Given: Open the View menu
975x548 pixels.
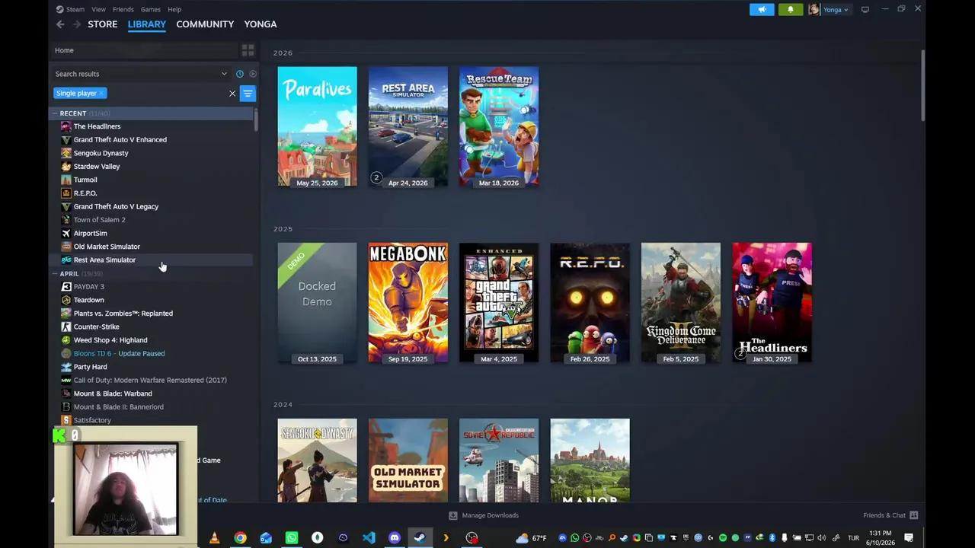Looking at the screenshot, I should click(98, 9).
